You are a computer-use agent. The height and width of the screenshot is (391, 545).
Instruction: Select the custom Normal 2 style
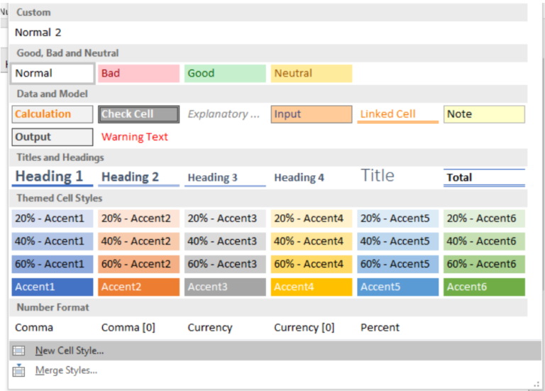coord(38,33)
